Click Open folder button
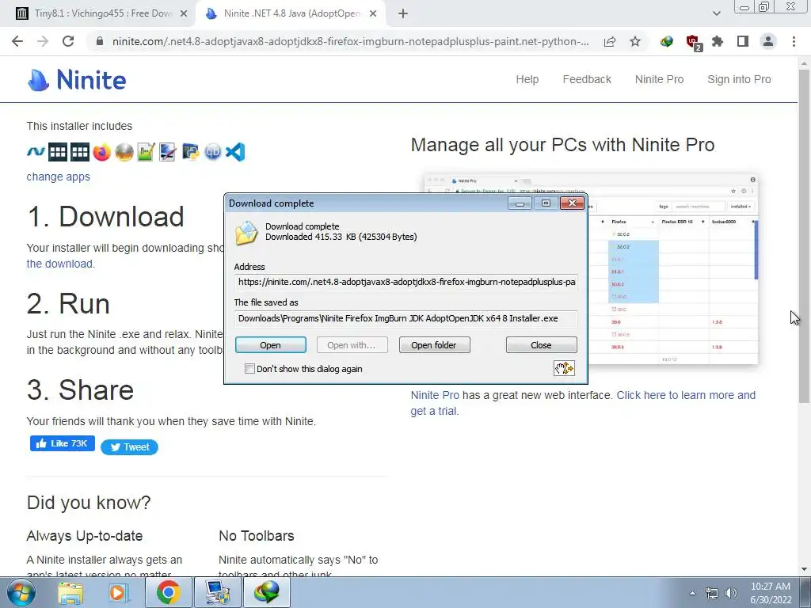 coord(434,345)
